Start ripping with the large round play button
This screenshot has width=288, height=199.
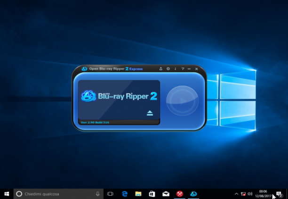(x=182, y=101)
